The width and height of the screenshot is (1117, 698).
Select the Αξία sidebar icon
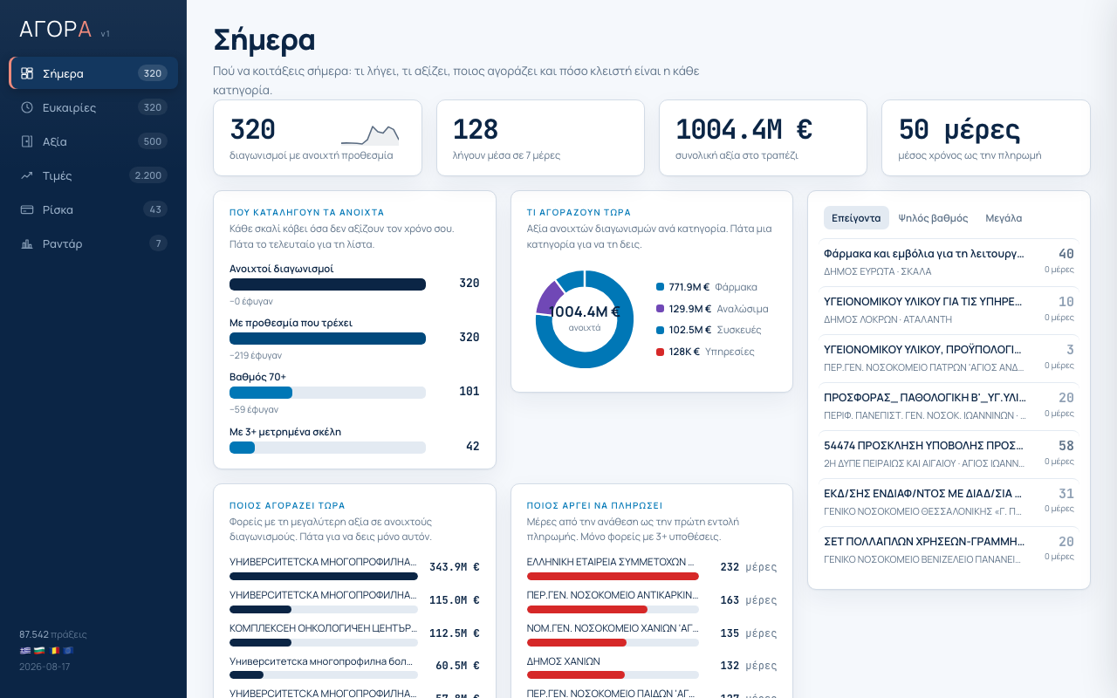coord(27,141)
